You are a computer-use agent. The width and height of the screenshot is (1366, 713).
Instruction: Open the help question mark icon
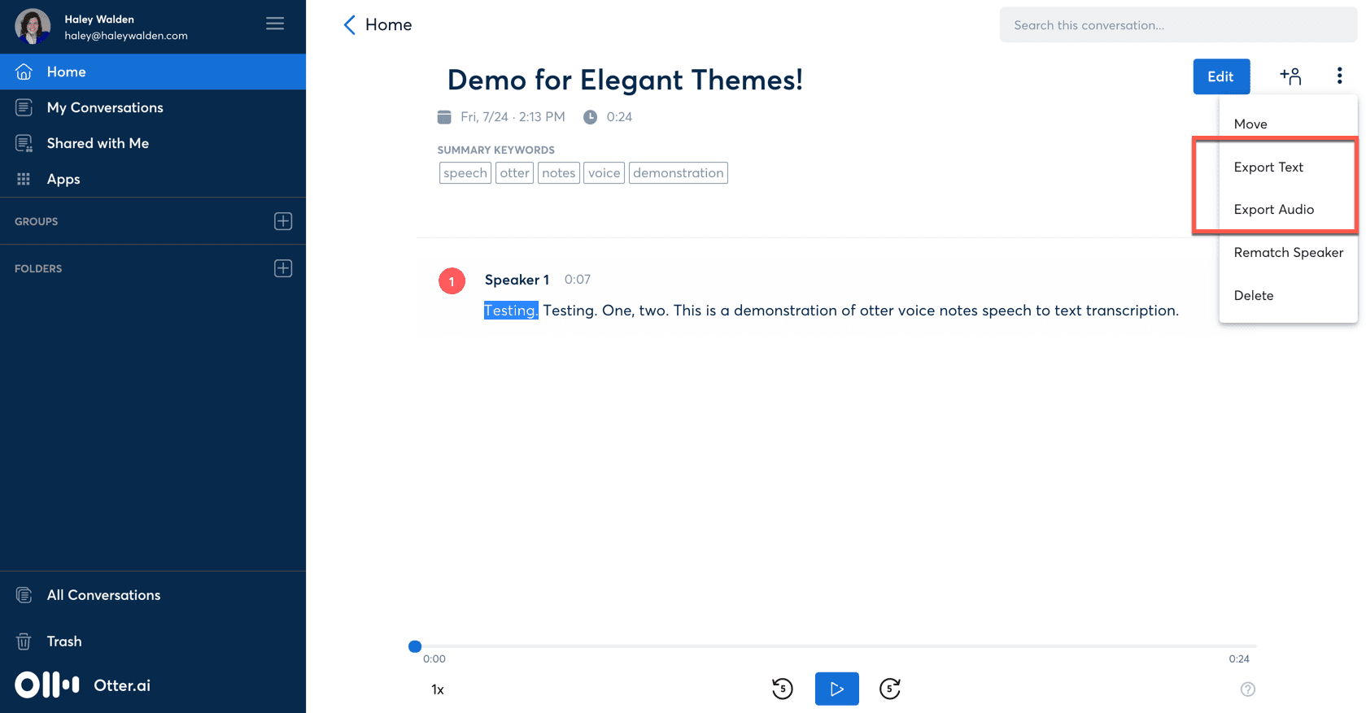click(1248, 689)
